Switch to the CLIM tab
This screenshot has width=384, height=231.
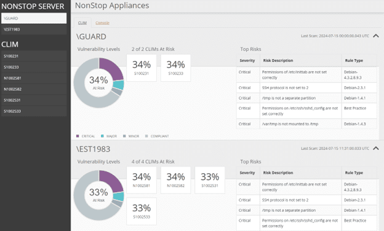tap(82, 23)
